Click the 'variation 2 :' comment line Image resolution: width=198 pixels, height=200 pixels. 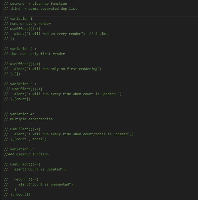20,49
